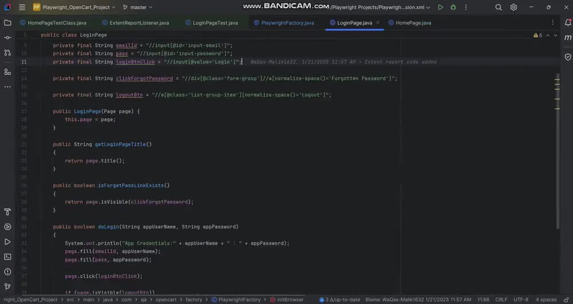Open the Pull Requests tool window
The height and width of the screenshot is (304, 573).
click(x=7, y=53)
